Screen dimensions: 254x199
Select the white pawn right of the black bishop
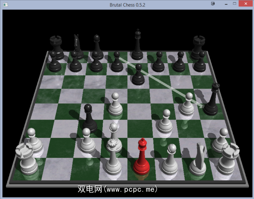click(88, 140)
